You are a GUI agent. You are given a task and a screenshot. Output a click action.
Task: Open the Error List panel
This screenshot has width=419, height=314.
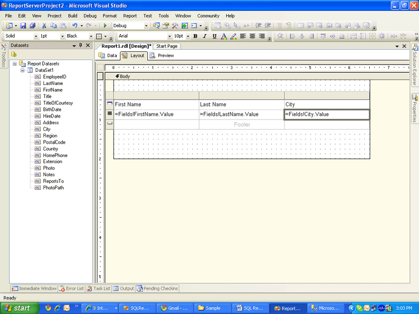coord(72,288)
